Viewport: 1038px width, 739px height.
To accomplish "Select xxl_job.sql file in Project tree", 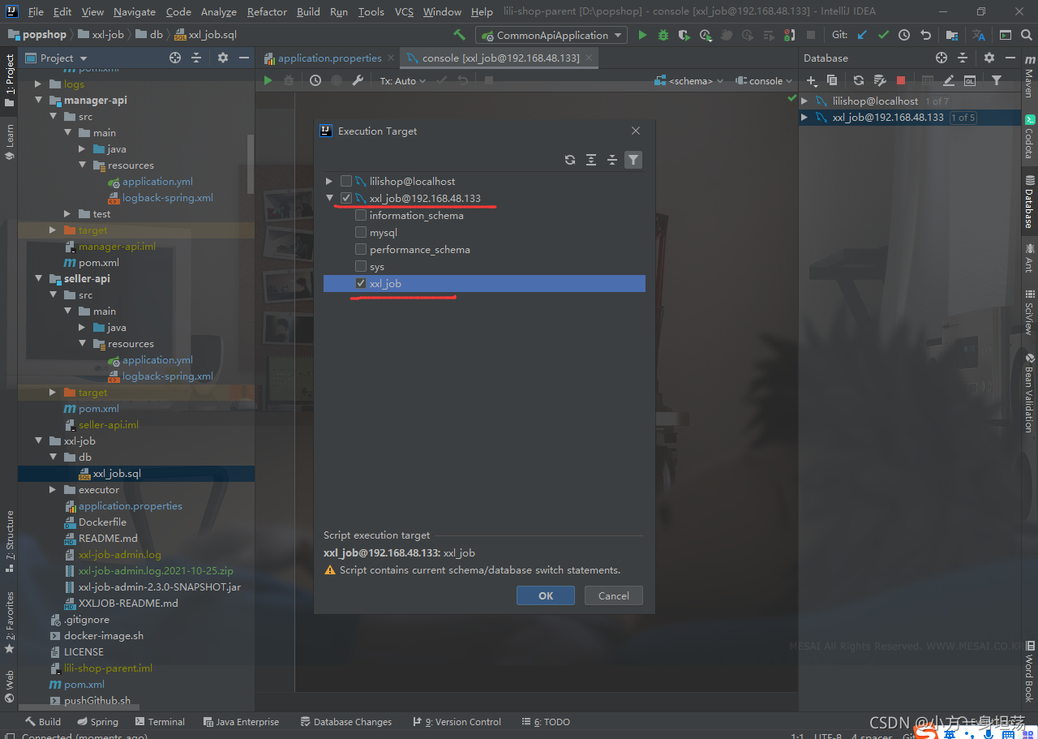I will (118, 473).
